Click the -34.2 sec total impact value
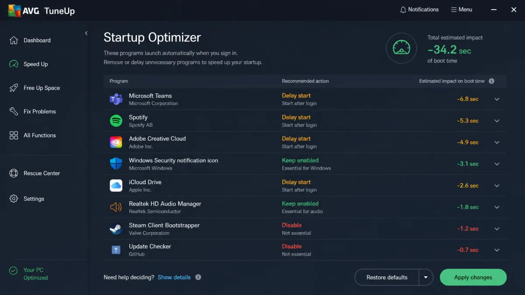 point(449,50)
